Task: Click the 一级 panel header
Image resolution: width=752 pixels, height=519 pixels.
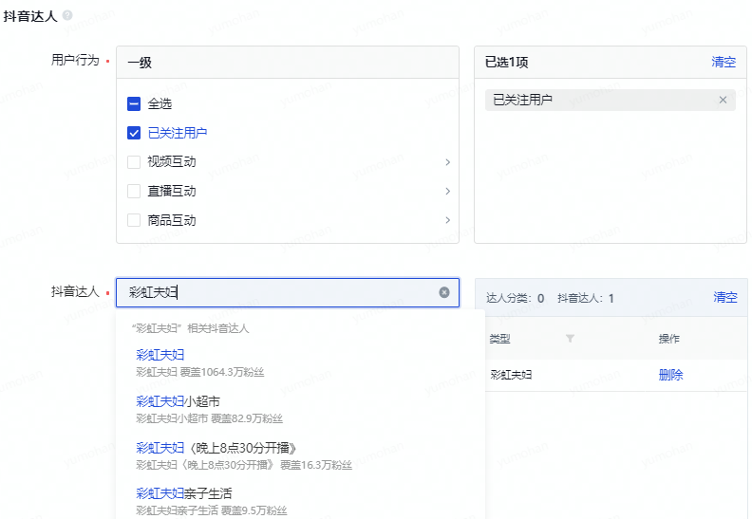Action: coord(288,63)
